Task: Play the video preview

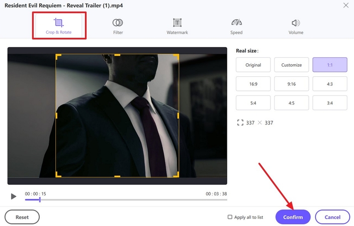Action: pos(14,196)
